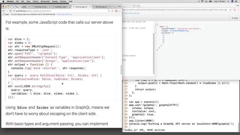Open the File menu
The height and width of the screenshot is (135, 240).
pos(17,1)
